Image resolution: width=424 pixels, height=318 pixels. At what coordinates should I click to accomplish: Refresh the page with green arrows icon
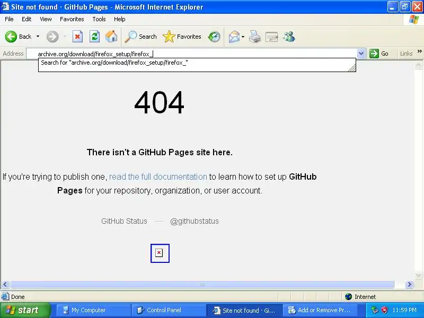pos(94,37)
